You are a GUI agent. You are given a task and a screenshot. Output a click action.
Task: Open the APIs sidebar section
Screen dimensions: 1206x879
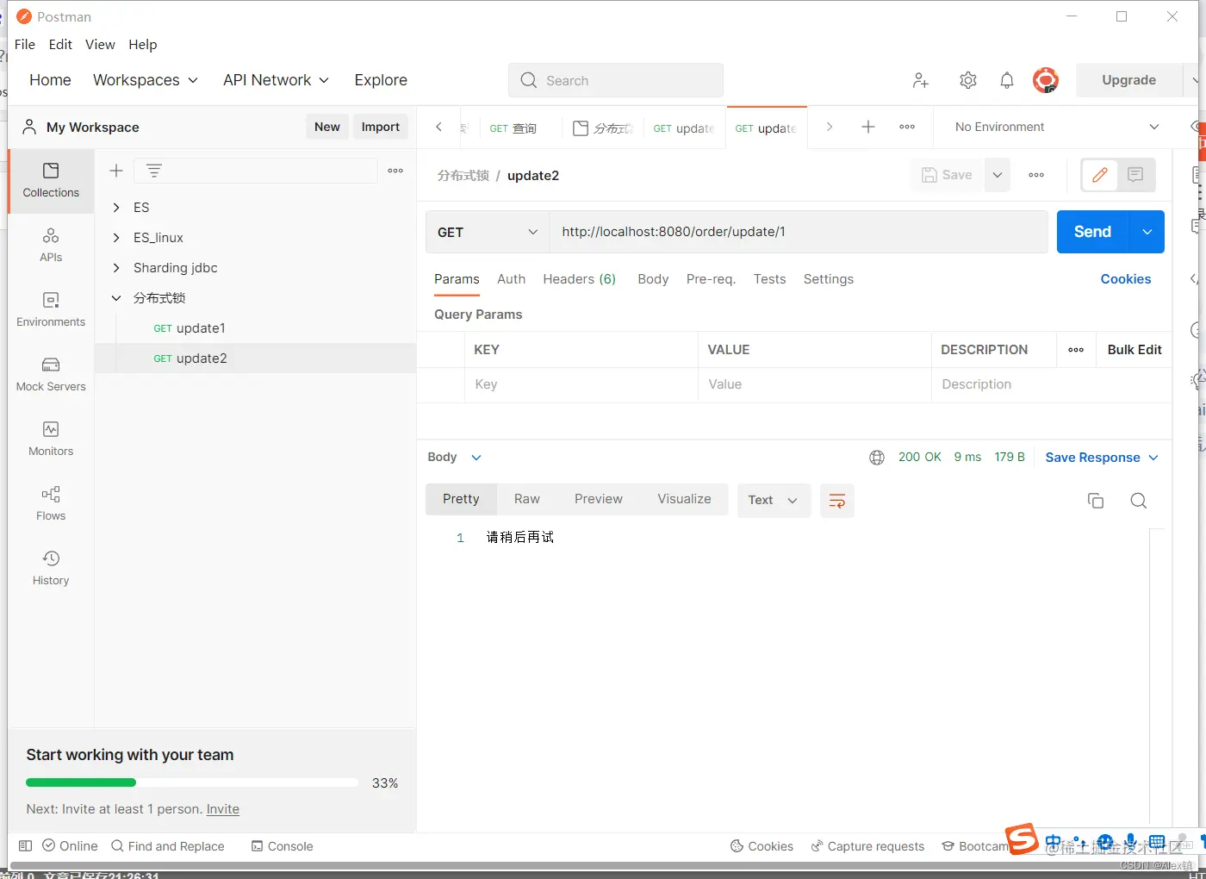tap(51, 245)
